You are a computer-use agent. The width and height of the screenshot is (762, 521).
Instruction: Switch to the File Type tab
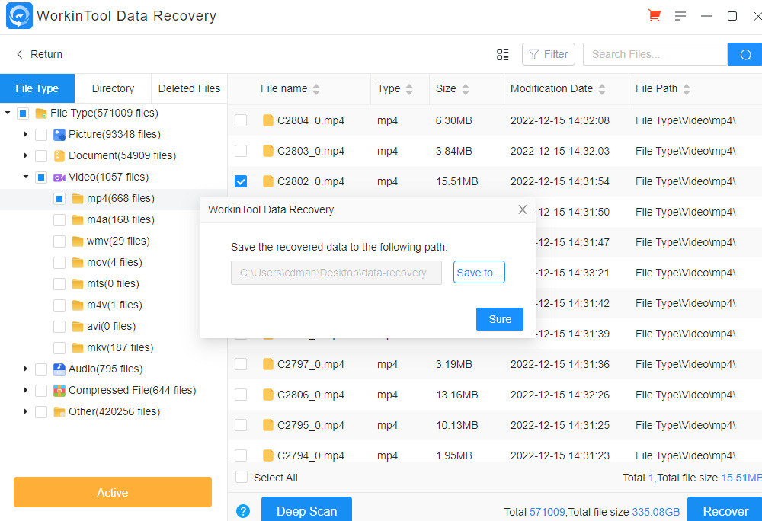pos(37,88)
